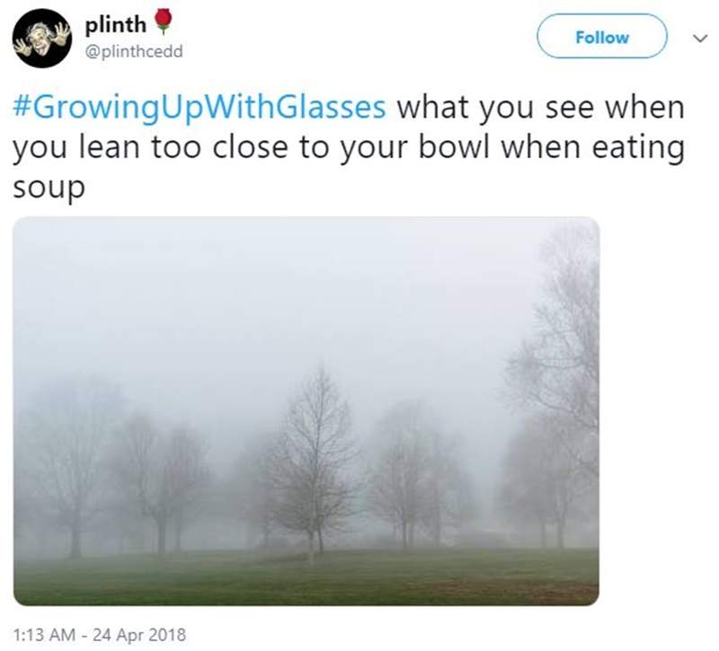
Task: Click the 24 Apr 2018 date
Action: (139, 635)
